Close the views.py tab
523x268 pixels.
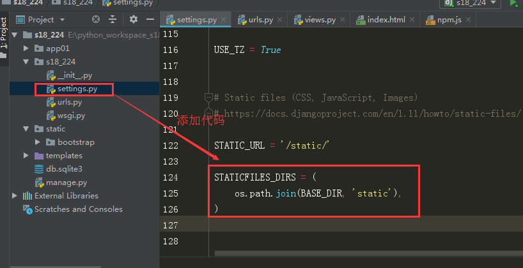tap(342, 20)
